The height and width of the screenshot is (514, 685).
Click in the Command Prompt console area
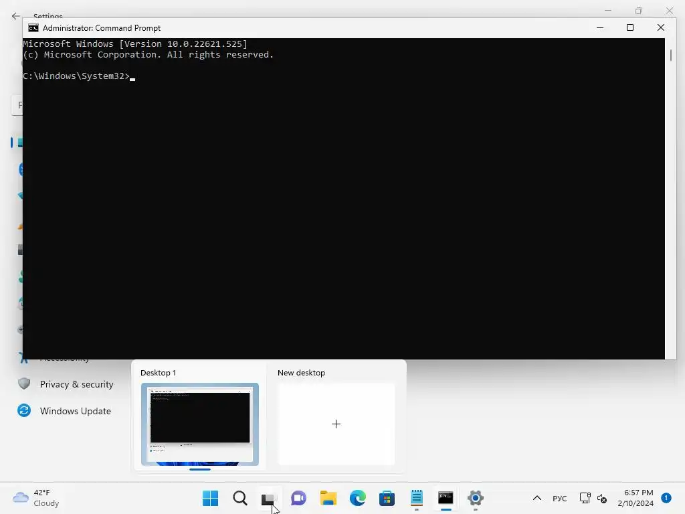(344, 198)
